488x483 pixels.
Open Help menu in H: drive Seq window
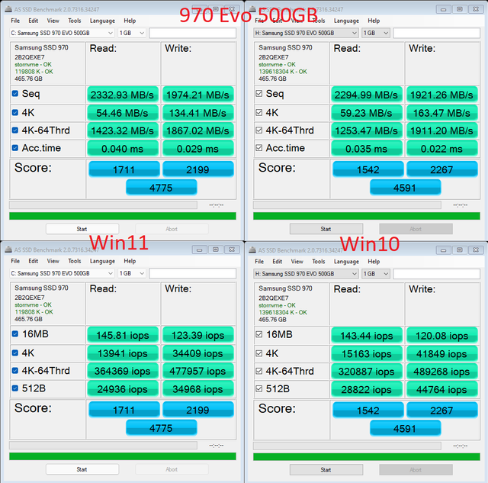374,21
